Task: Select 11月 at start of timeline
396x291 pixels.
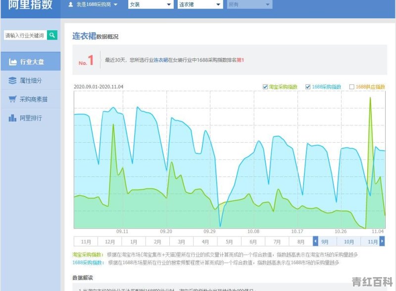Action: point(86,242)
